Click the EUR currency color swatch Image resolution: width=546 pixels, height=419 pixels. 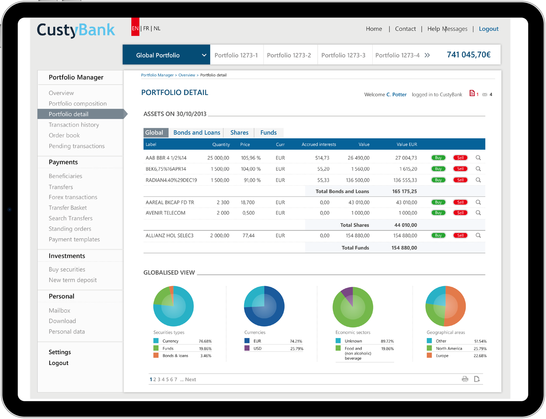click(x=247, y=341)
